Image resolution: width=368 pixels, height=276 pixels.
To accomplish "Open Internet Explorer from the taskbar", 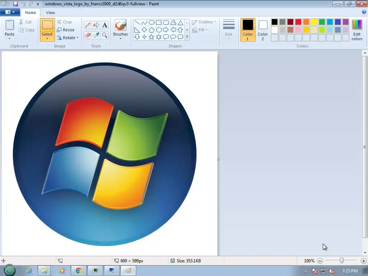I will pos(29,271).
